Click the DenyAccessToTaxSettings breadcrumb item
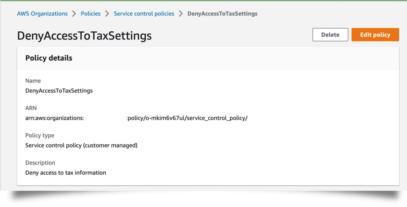The height and width of the screenshot is (207, 407). [223, 14]
